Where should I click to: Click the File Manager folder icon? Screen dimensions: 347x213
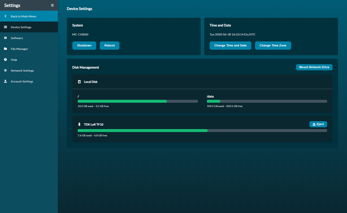pyautogui.click(x=6, y=49)
